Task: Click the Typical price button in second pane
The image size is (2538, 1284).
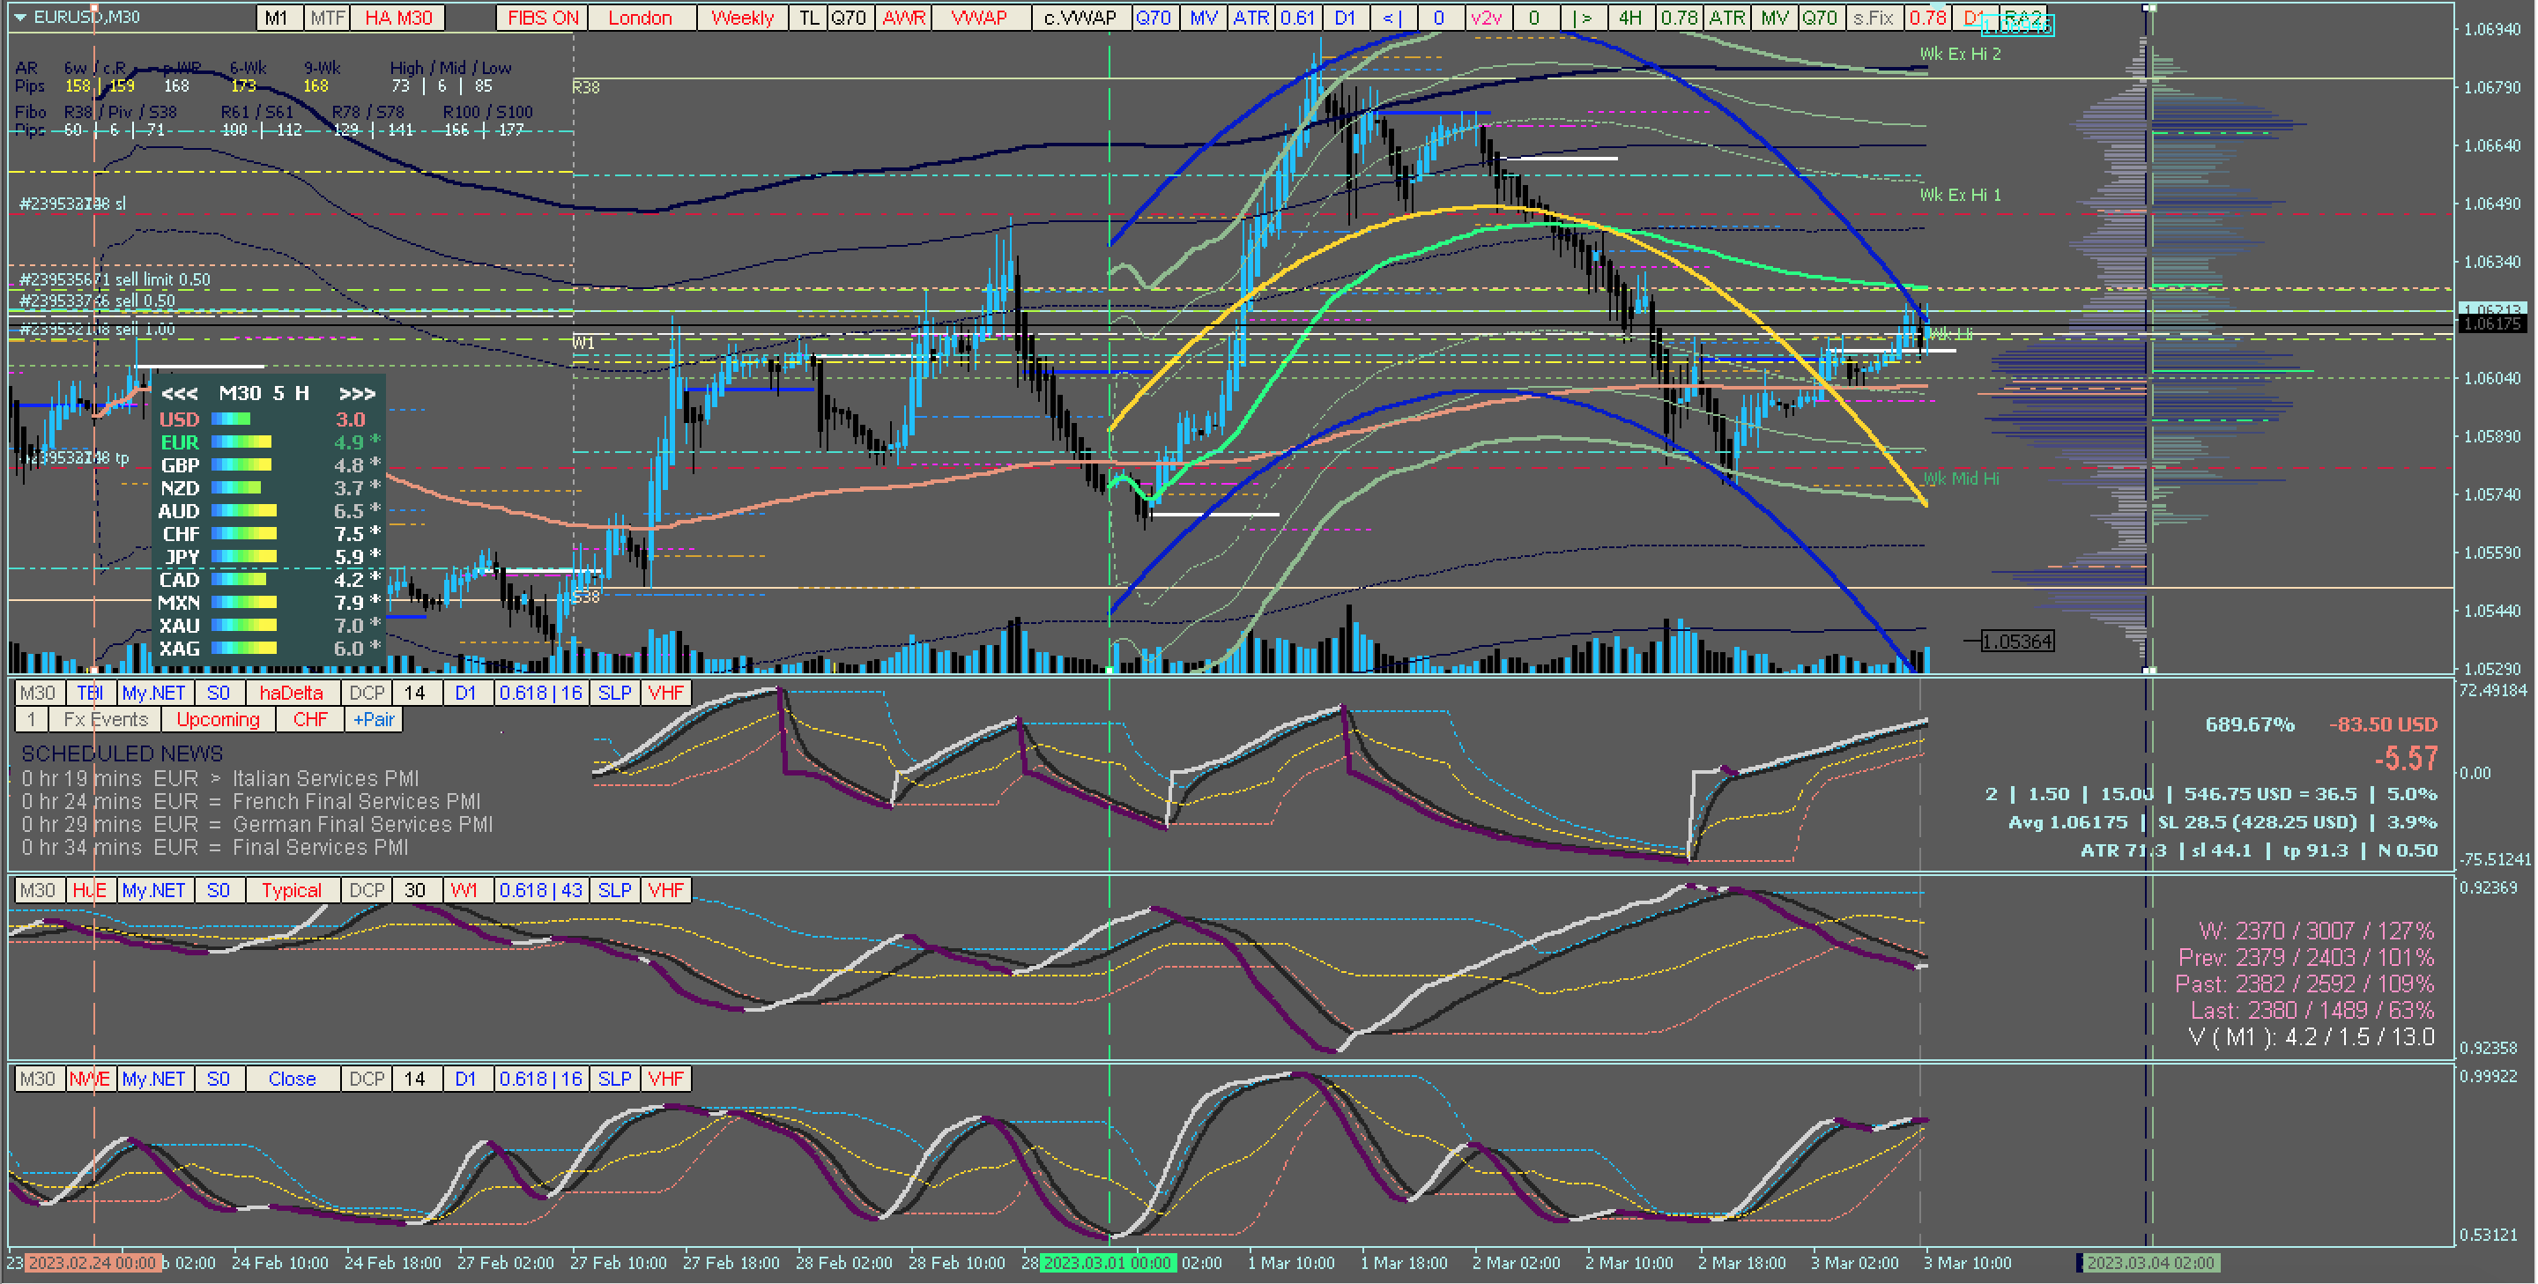Action: [x=291, y=890]
